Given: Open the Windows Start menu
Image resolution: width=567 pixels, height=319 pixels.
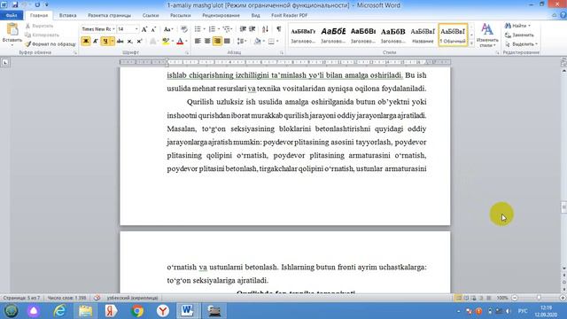Looking at the screenshot, I should 11,311.
